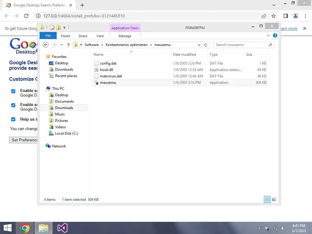The height and width of the screenshot is (234, 312).
Task: Expand Software breadcrumb arrow
Action: coord(102,45)
